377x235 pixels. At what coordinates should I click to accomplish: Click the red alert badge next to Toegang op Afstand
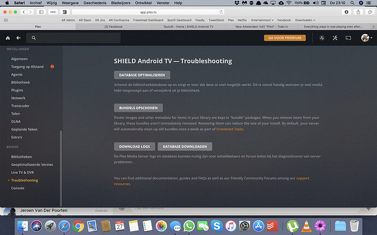pyautogui.click(x=52, y=67)
